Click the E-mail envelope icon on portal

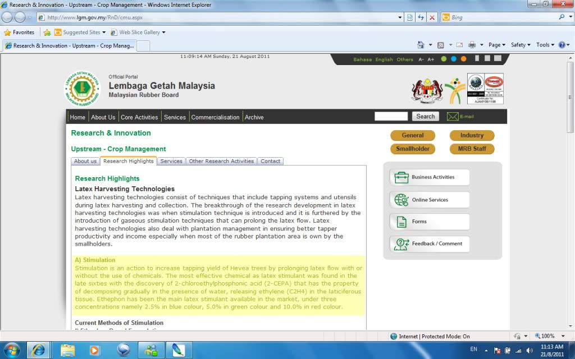(x=453, y=117)
